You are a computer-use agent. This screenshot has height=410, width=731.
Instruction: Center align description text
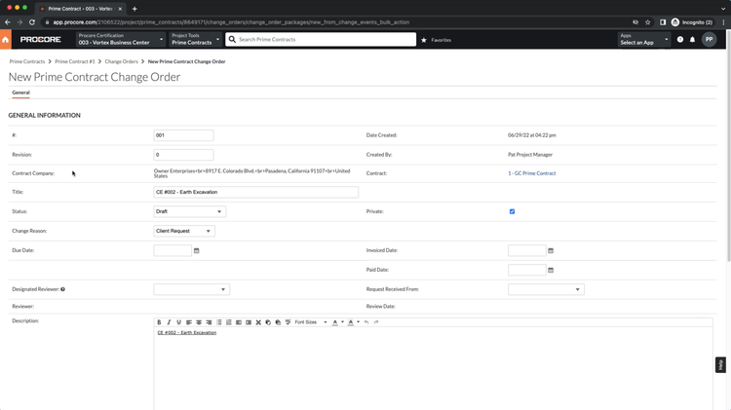199,322
